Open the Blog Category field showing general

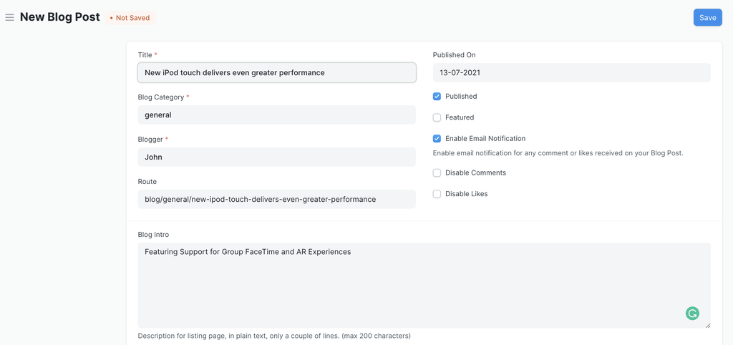(x=276, y=115)
